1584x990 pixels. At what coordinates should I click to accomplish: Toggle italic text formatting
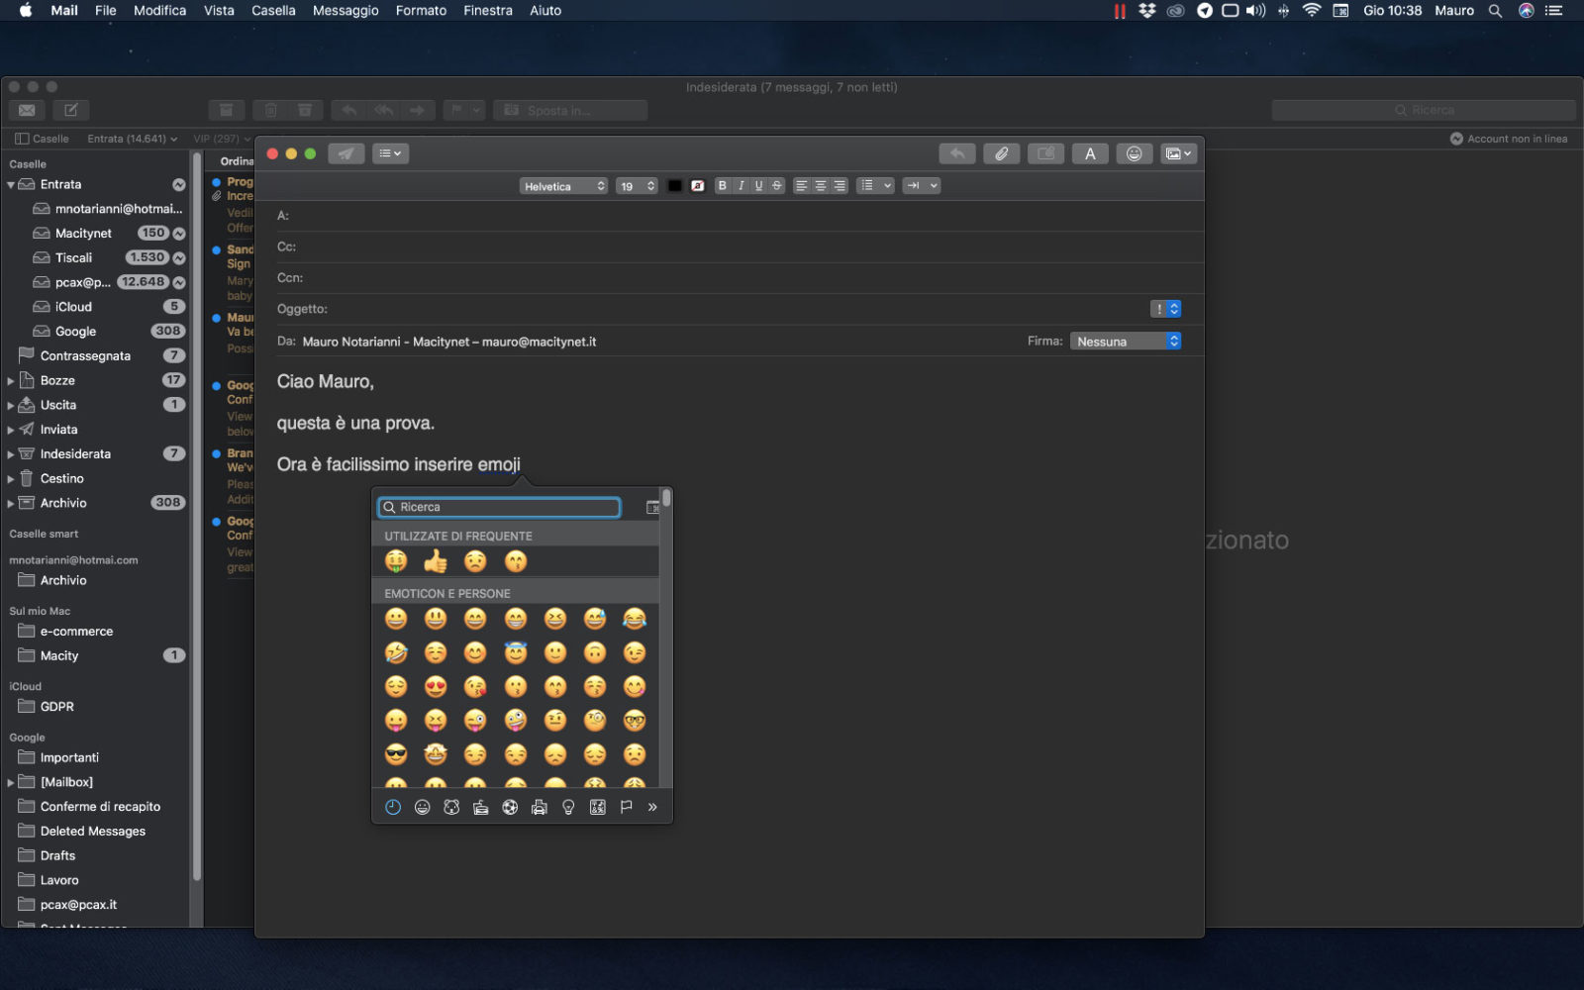(741, 185)
